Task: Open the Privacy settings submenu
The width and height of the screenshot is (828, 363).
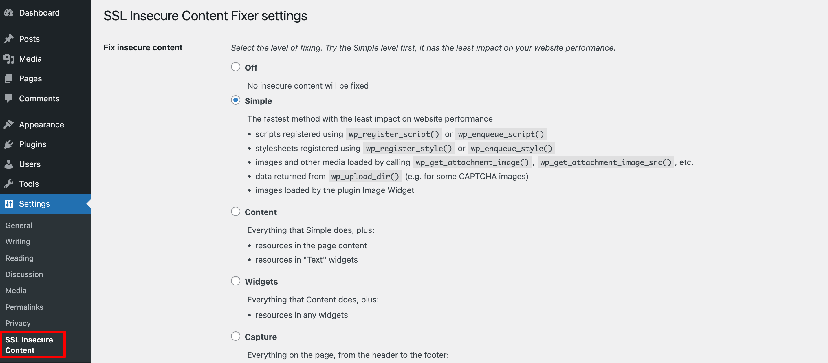Action: click(x=18, y=323)
